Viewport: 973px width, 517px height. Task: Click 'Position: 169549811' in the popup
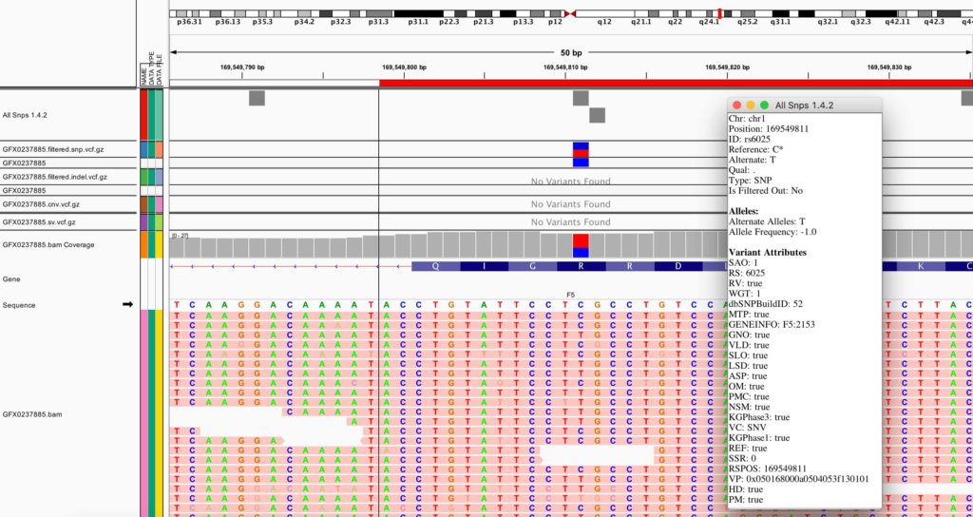click(768, 128)
